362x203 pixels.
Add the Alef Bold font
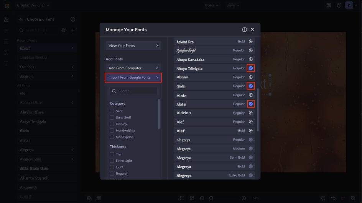(250, 130)
